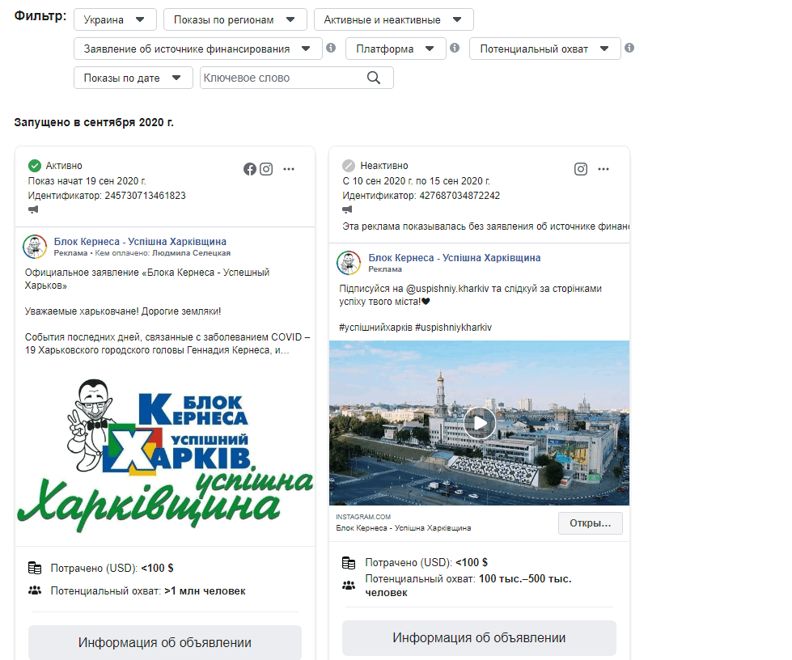Open the Показы по дате dropdown
The height and width of the screenshot is (660, 792).
click(133, 78)
